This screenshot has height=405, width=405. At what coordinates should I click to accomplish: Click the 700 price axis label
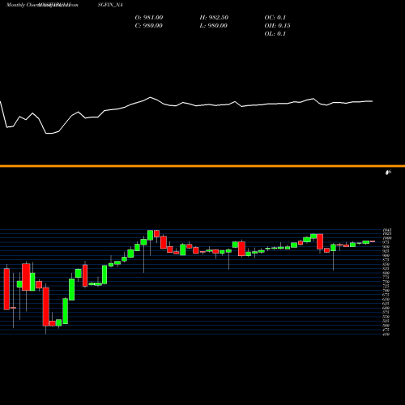click(386, 291)
